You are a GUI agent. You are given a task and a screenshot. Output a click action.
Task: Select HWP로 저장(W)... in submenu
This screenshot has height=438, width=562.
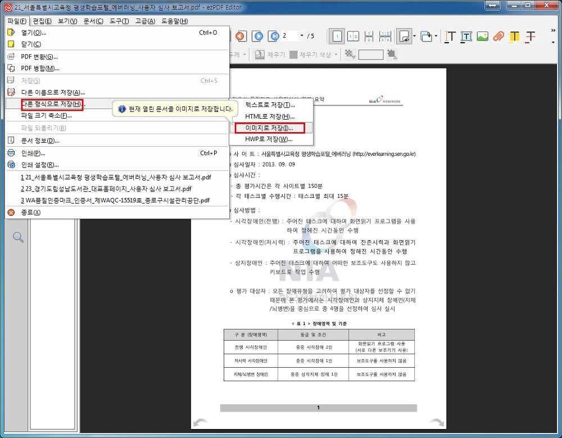[x=271, y=139]
